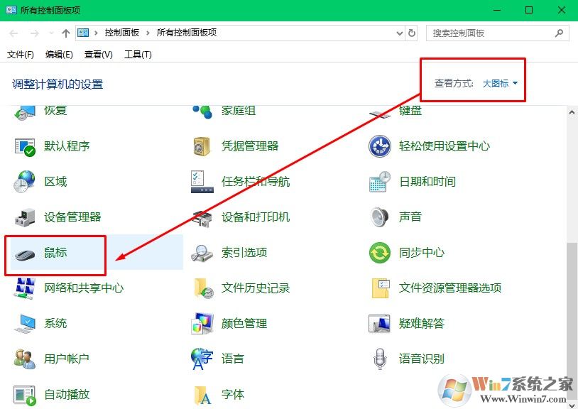The image size is (578, 409).
Task: Open the 索引选项 magnifier icon
Action: coord(202,253)
